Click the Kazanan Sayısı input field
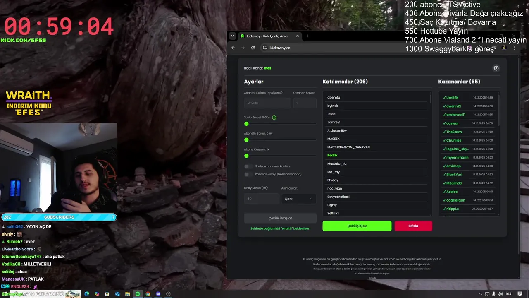This screenshot has width=529, height=298. coord(305,103)
